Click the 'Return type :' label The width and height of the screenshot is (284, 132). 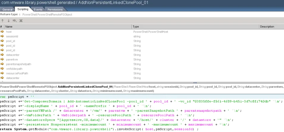coord(10,14)
